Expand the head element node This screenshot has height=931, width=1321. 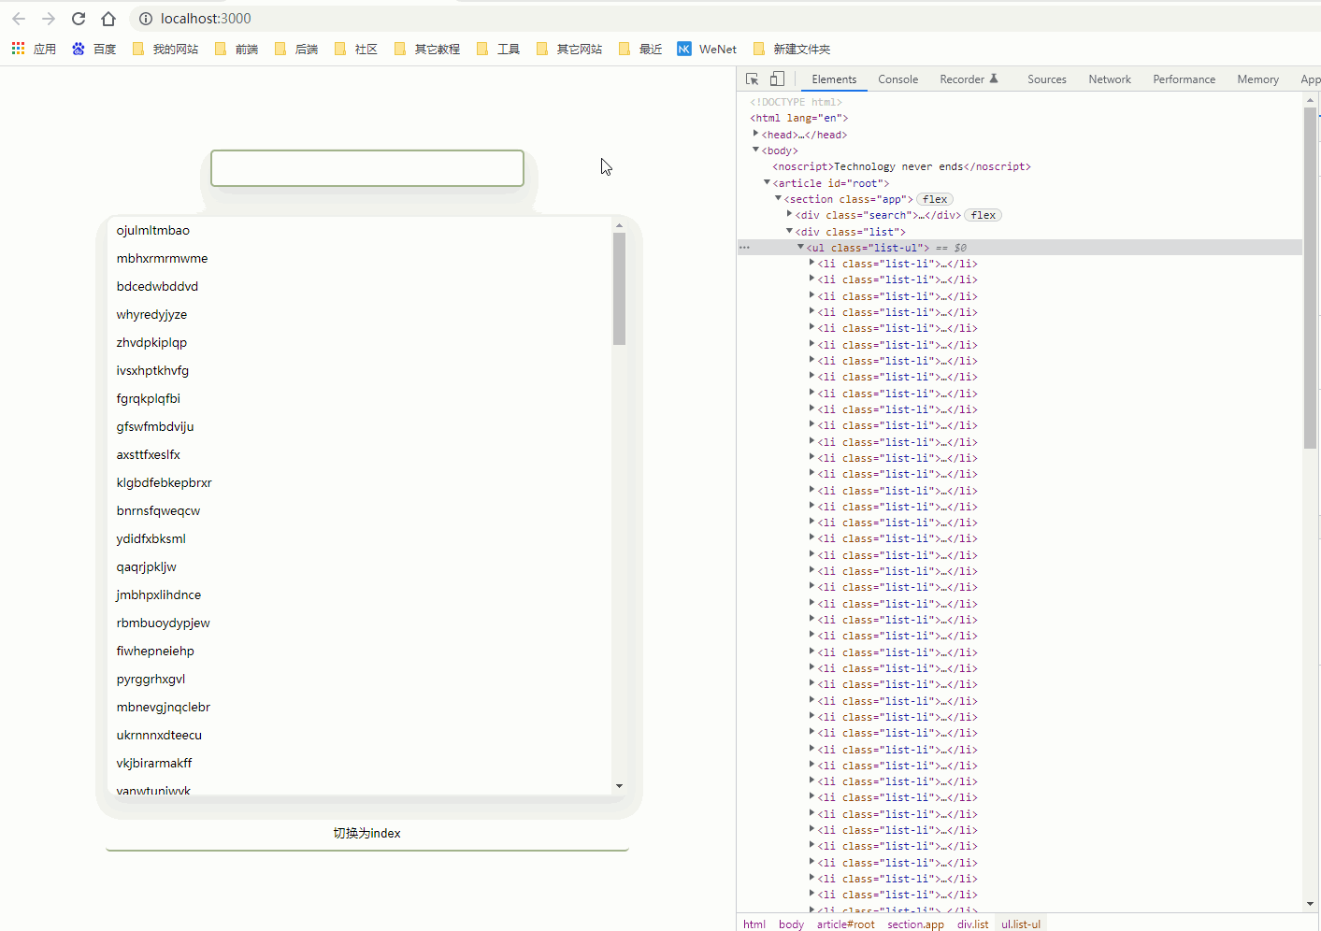tap(755, 134)
